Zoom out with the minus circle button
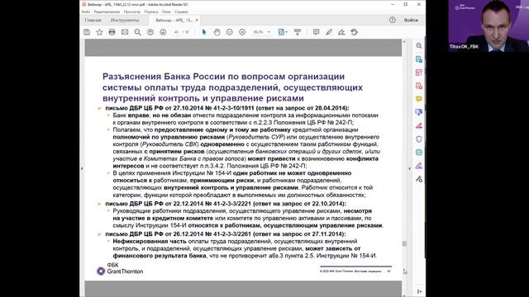The width and height of the screenshot is (529, 297). pyautogui.click(x=230, y=32)
